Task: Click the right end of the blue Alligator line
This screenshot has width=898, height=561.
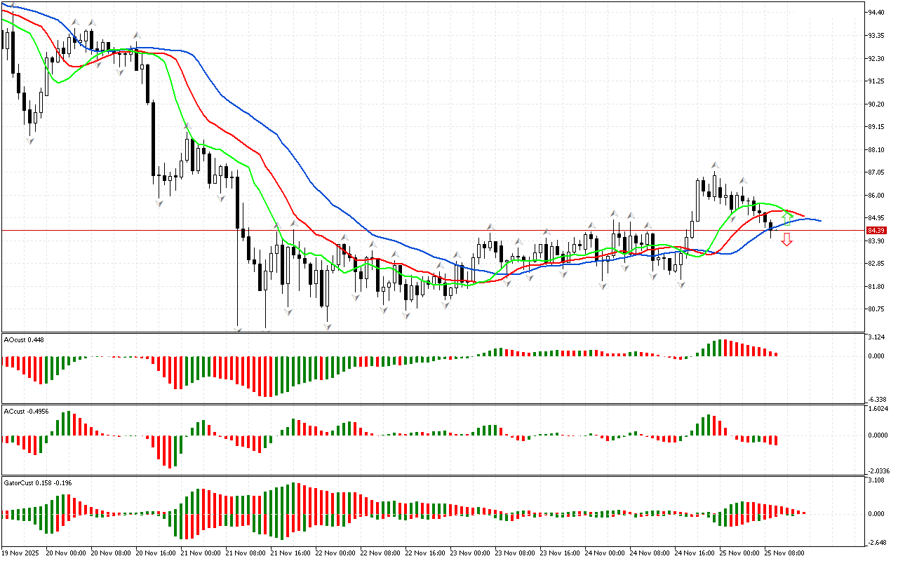Action: coord(819,221)
